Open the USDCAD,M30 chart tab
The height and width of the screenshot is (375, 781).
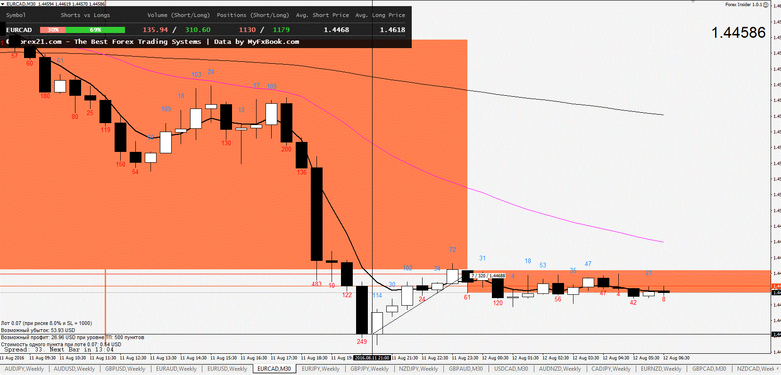tap(511, 369)
